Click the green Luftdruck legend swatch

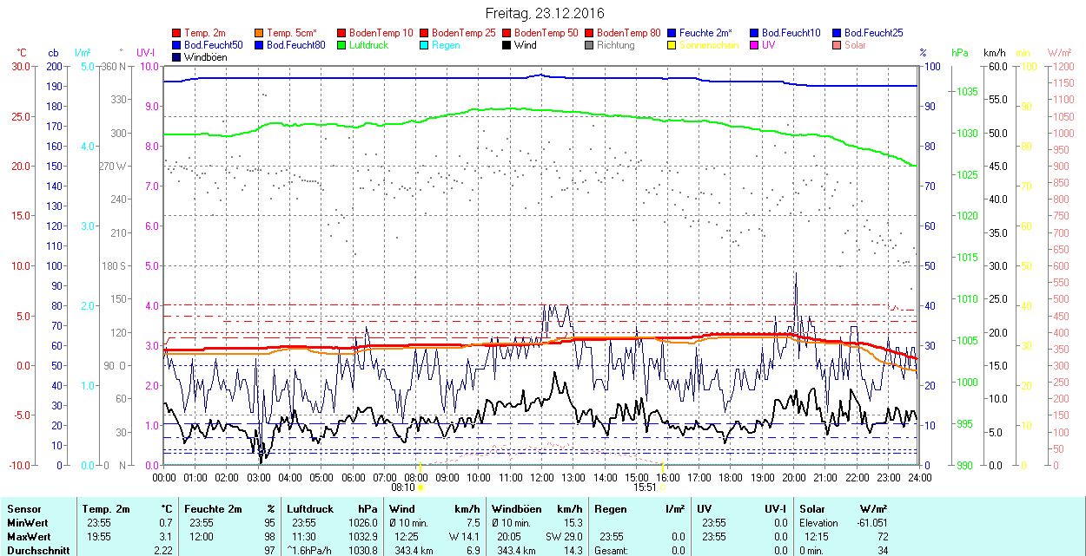pyautogui.click(x=342, y=45)
